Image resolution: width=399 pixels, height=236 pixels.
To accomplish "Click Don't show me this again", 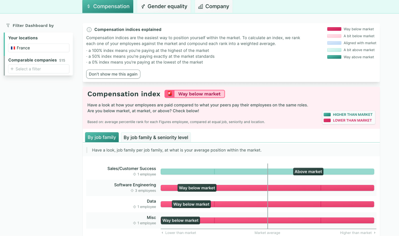I will coord(113,74).
